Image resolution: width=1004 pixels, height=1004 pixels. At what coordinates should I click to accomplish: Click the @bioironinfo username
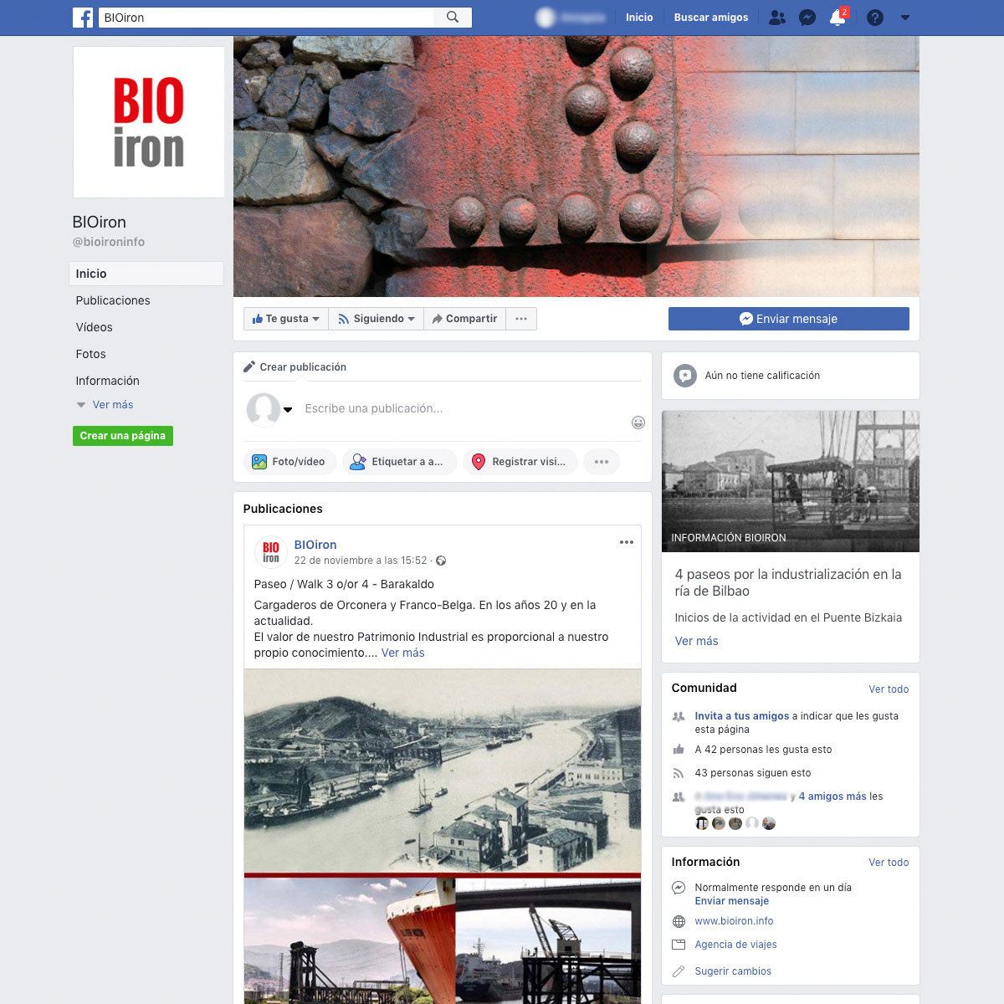point(109,242)
